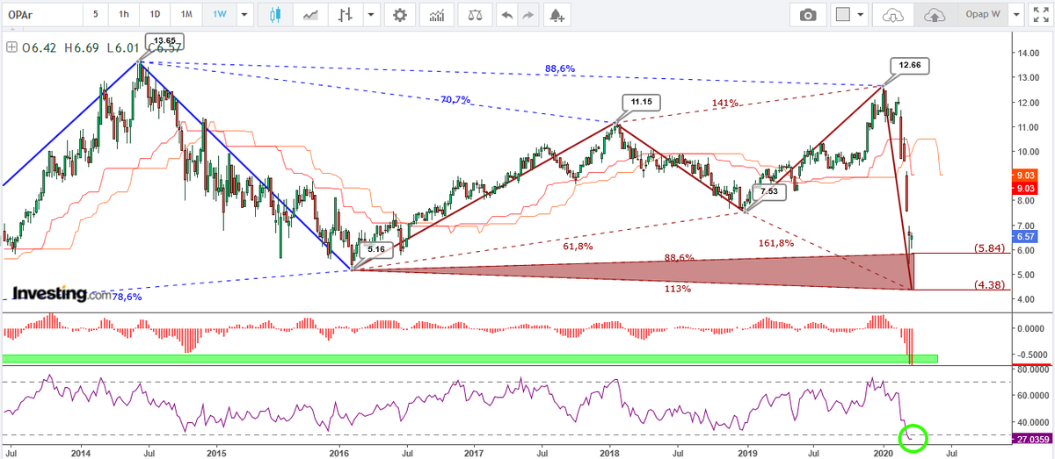Click the 2016 label on time axis
Screen dimensions: 1055x459
tap(339, 452)
